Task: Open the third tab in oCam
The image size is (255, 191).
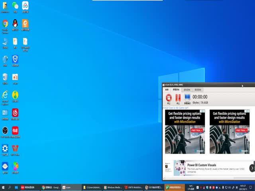Action: [x=186, y=90]
